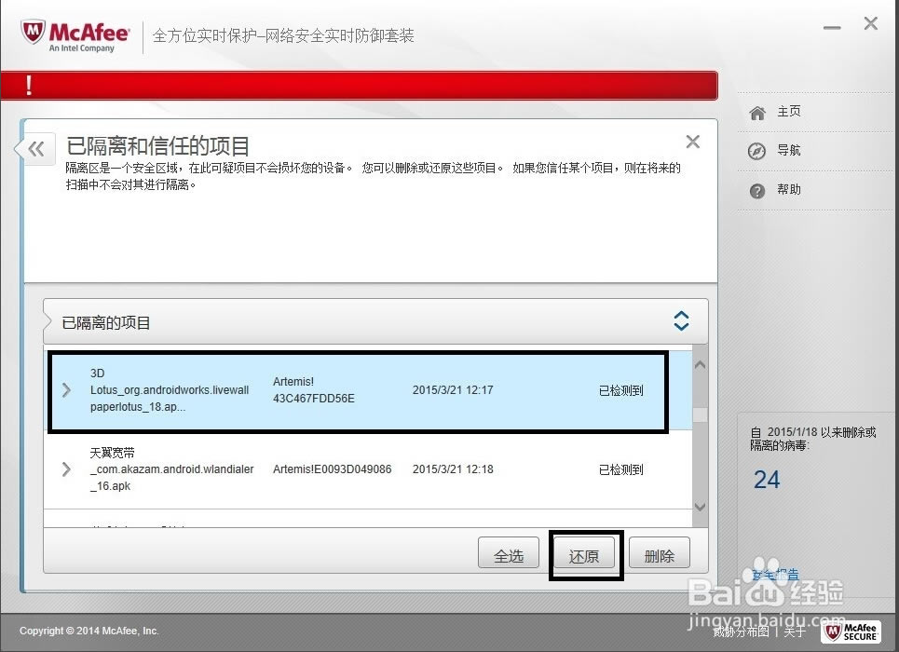Click the 2015/3/21 12:17 date cell
Image resolution: width=899 pixels, height=652 pixels.
pyautogui.click(x=453, y=390)
